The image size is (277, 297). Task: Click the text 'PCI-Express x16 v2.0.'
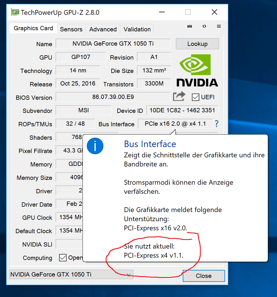click(156, 228)
